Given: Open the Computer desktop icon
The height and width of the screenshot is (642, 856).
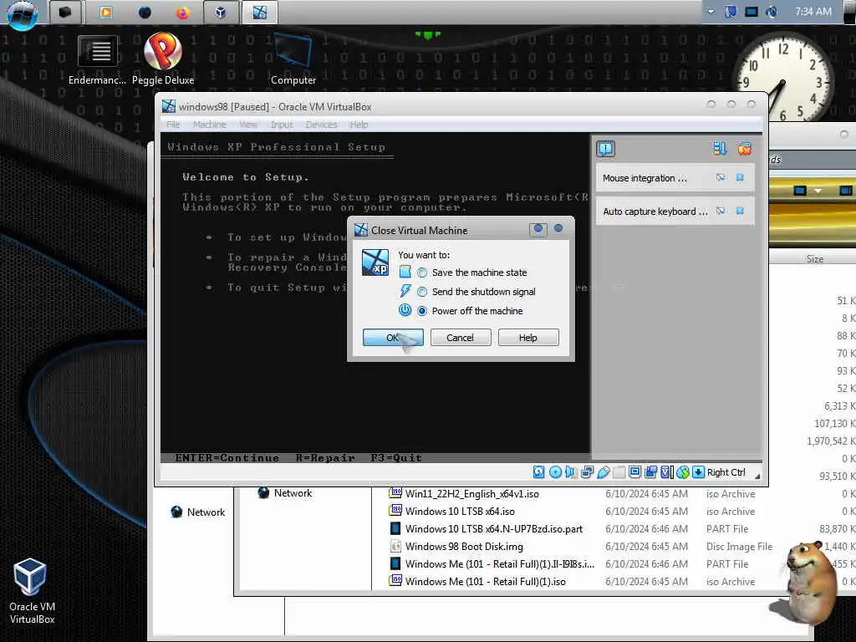Looking at the screenshot, I should [x=293, y=59].
